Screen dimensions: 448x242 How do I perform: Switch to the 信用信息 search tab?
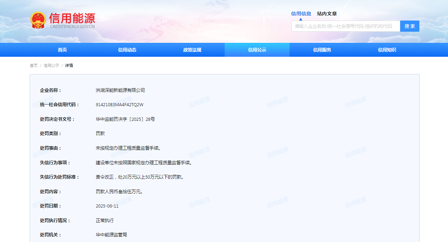pos(301,14)
